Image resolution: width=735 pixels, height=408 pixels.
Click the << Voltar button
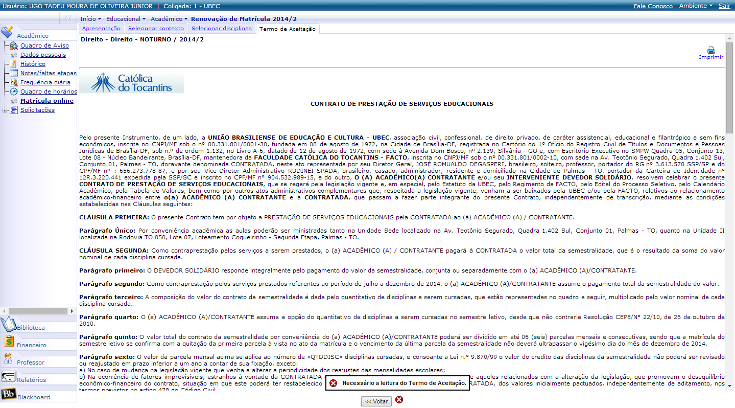coord(376,401)
